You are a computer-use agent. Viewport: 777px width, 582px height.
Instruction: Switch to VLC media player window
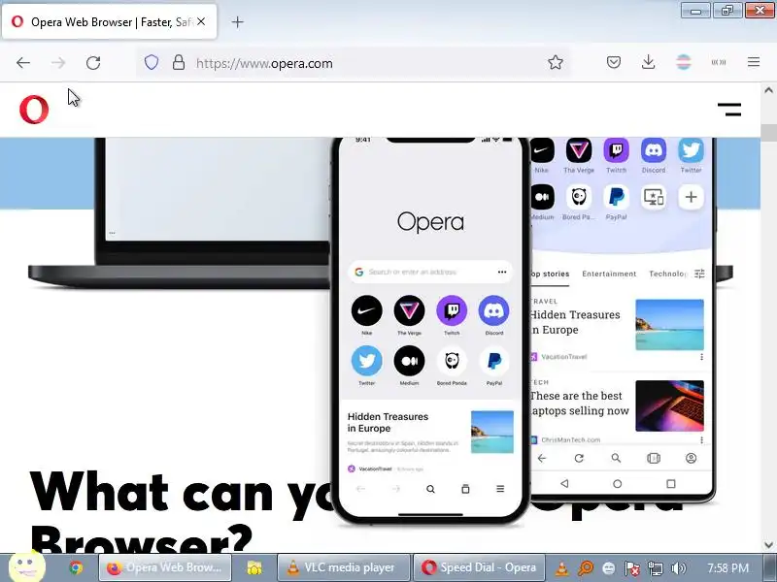pos(344,567)
